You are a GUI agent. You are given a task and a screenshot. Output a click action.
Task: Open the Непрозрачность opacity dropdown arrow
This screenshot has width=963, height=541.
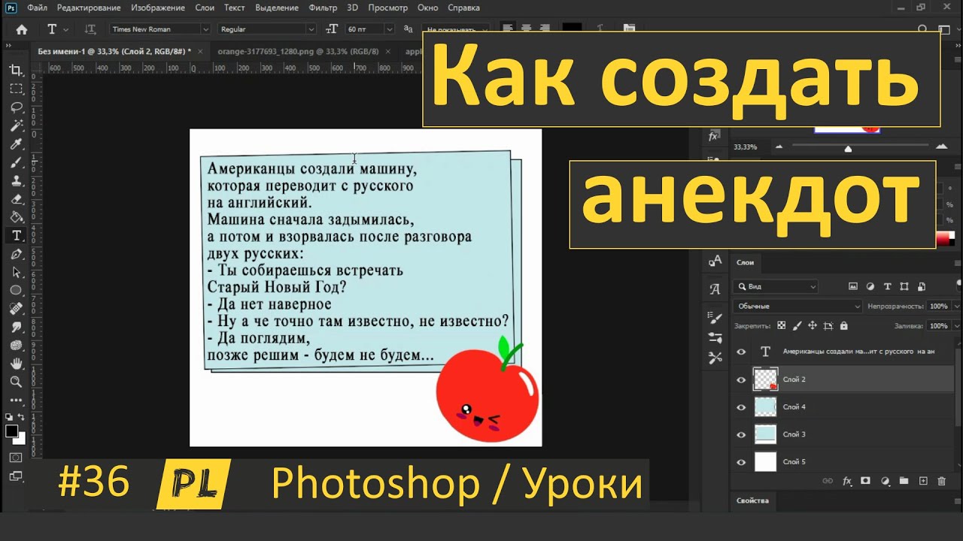pyautogui.click(x=956, y=307)
